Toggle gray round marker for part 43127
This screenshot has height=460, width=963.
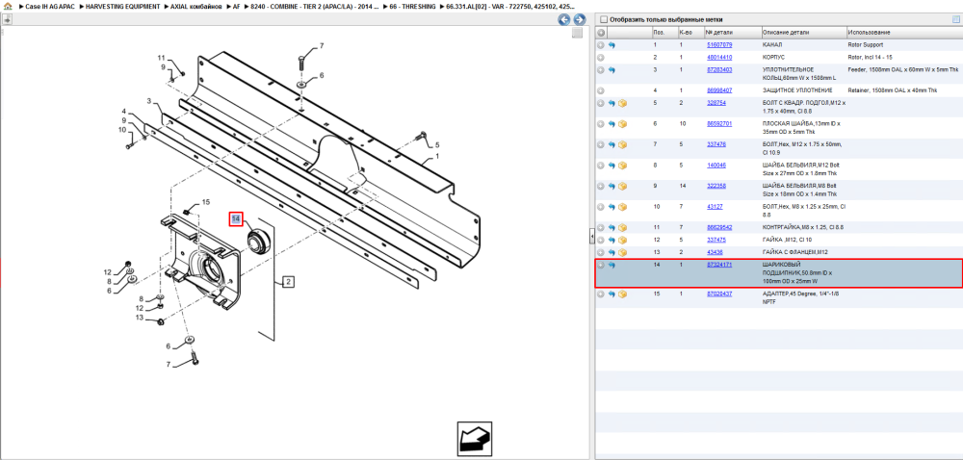601,207
